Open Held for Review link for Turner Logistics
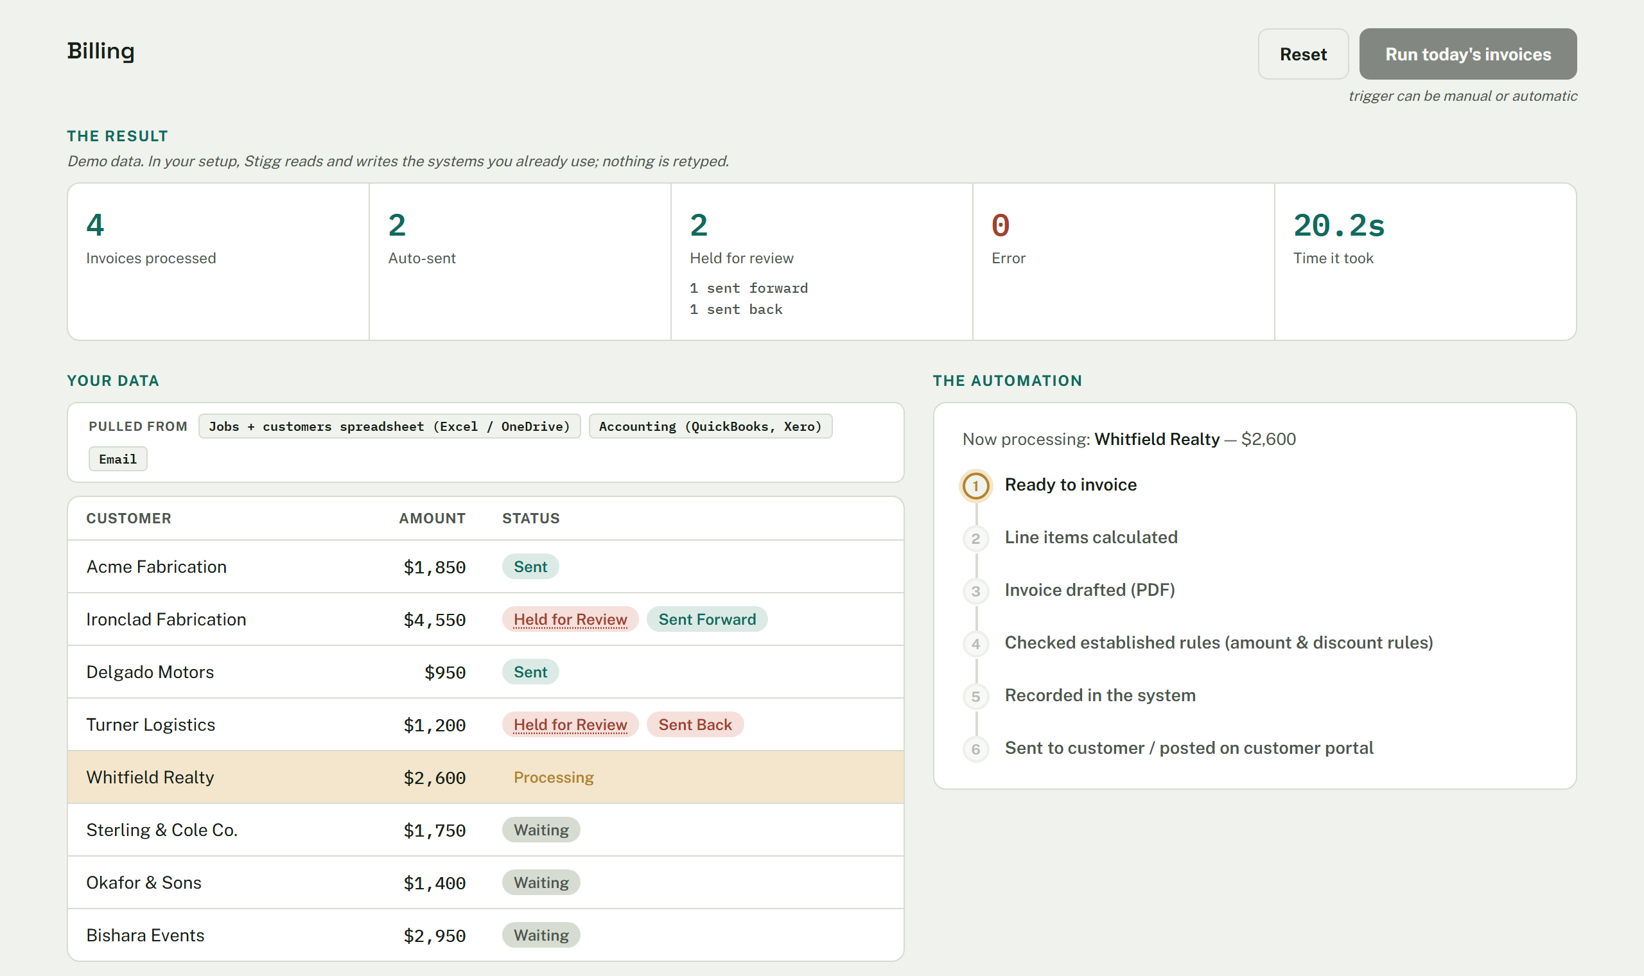This screenshot has width=1644, height=976. click(570, 725)
